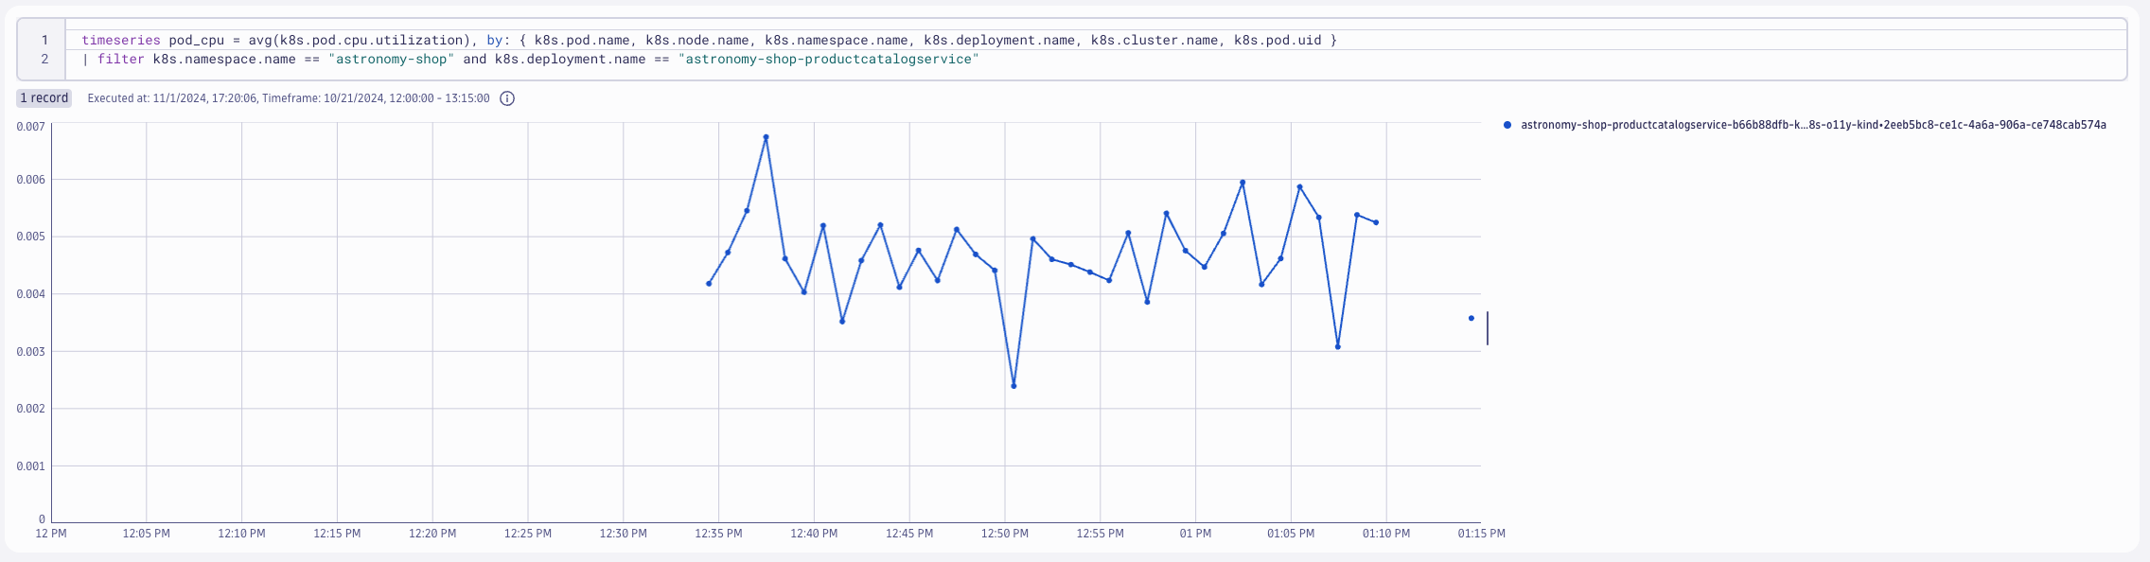
Task: Click the 01:10 PM x-axis label
Action: (1386, 534)
